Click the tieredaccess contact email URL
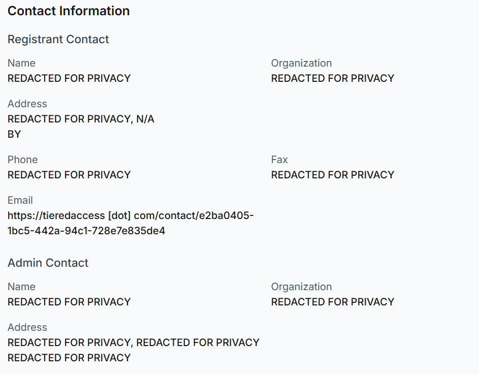Viewport: 479px width, 374px height. pyautogui.click(x=131, y=223)
